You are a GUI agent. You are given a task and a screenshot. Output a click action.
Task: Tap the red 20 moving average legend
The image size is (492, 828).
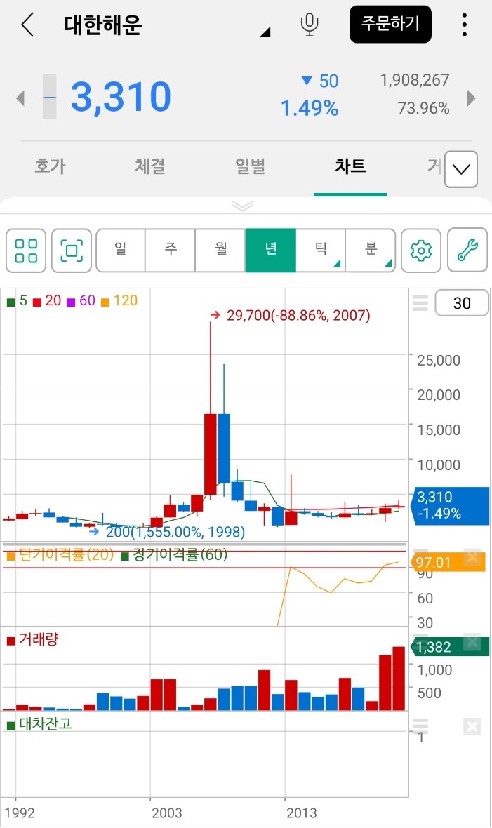[x=47, y=301]
